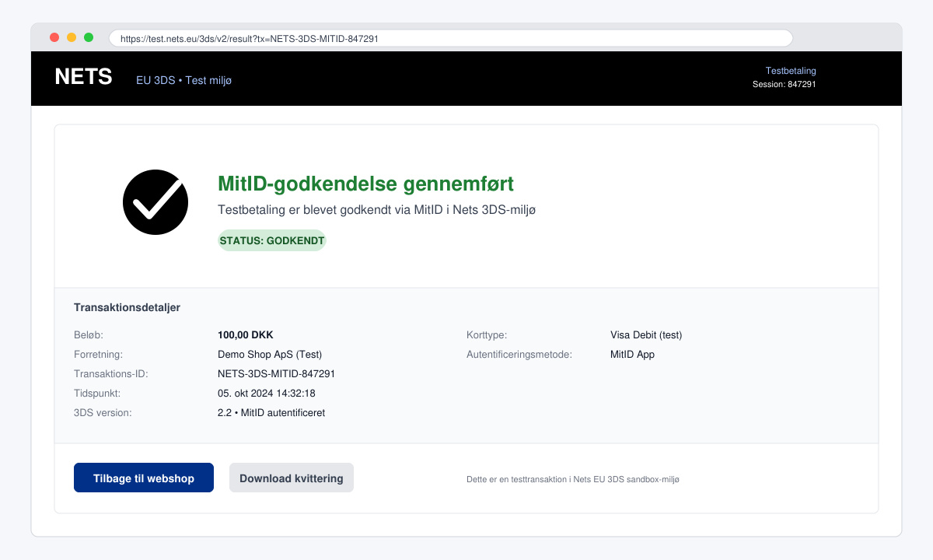Click the yellow minimize window dot
This screenshot has height=560, width=933.
click(72, 37)
